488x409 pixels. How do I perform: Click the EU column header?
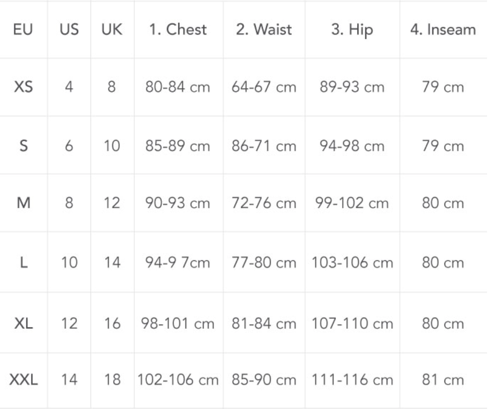(23, 30)
